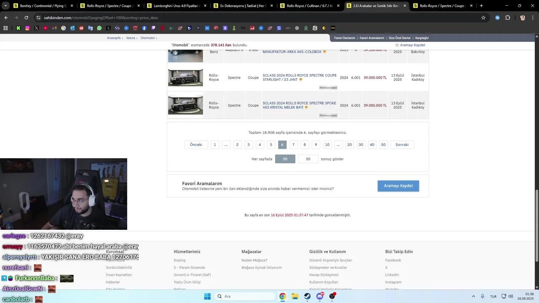Open OBS Studio from the taskbar
The image size is (539, 303).
333,296
